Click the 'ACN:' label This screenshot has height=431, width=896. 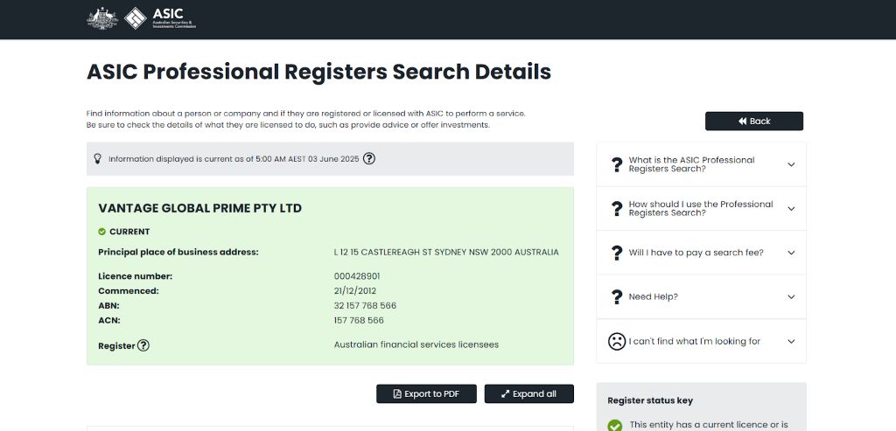pyautogui.click(x=109, y=320)
